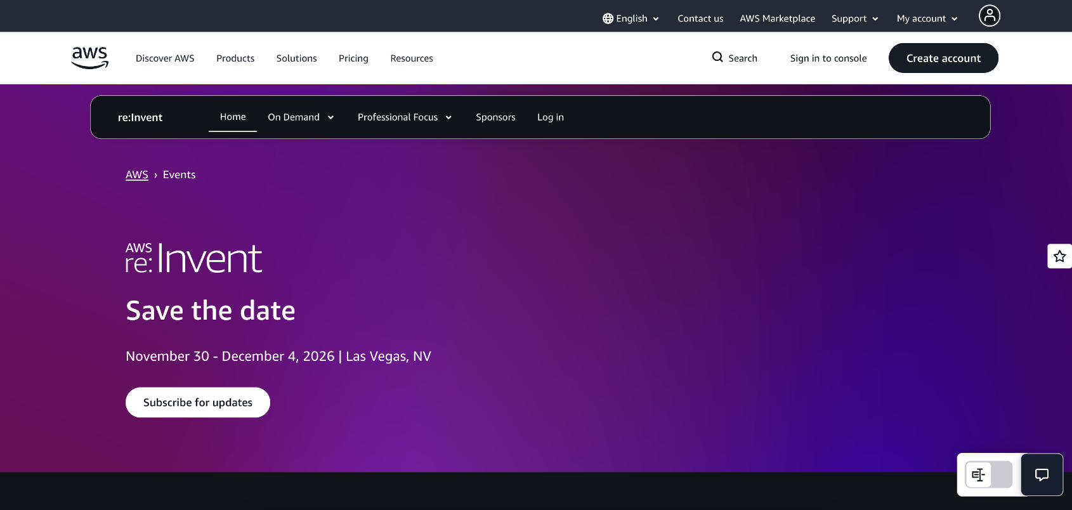Click the globe language icon
Viewport: 1072px width, 510px height.
[x=608, y=18]
